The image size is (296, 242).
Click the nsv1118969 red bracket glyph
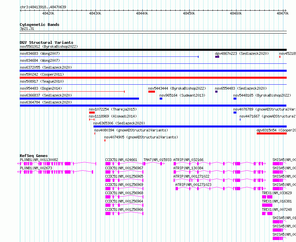click(92, 120)
